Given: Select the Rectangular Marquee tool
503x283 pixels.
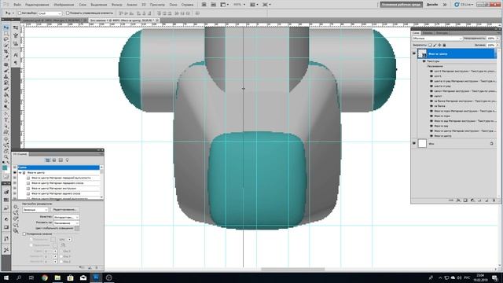Looking at the screenshot, I should (x=6, y=33).
